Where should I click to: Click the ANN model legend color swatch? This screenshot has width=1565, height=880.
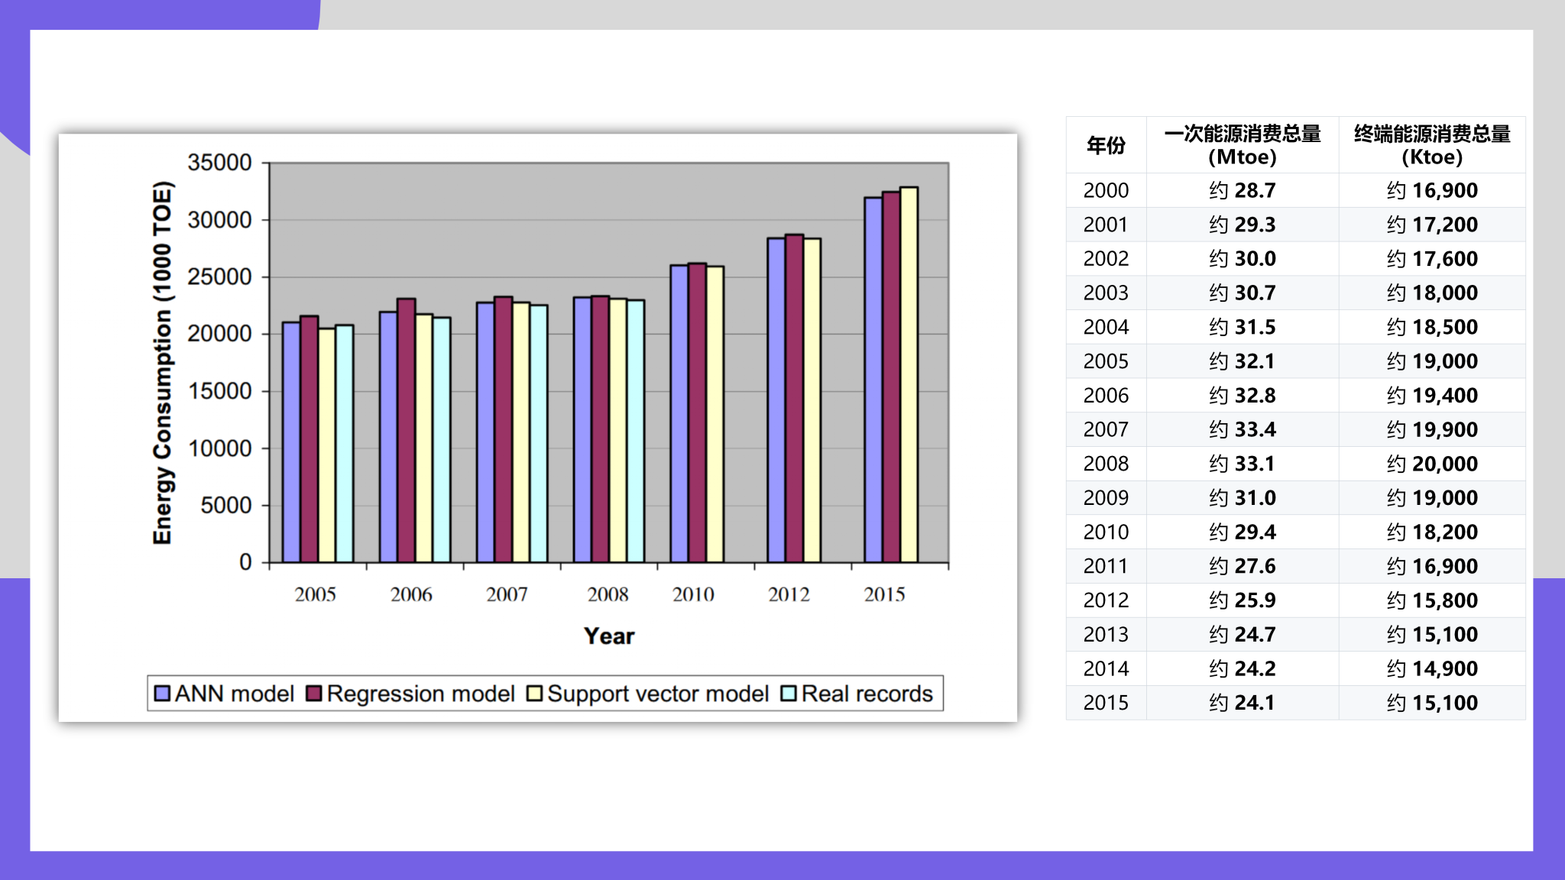(162, 694)
